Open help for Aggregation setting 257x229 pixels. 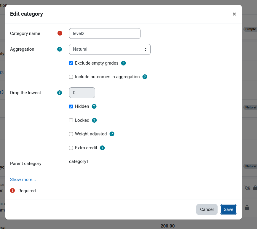coord(60,49)
